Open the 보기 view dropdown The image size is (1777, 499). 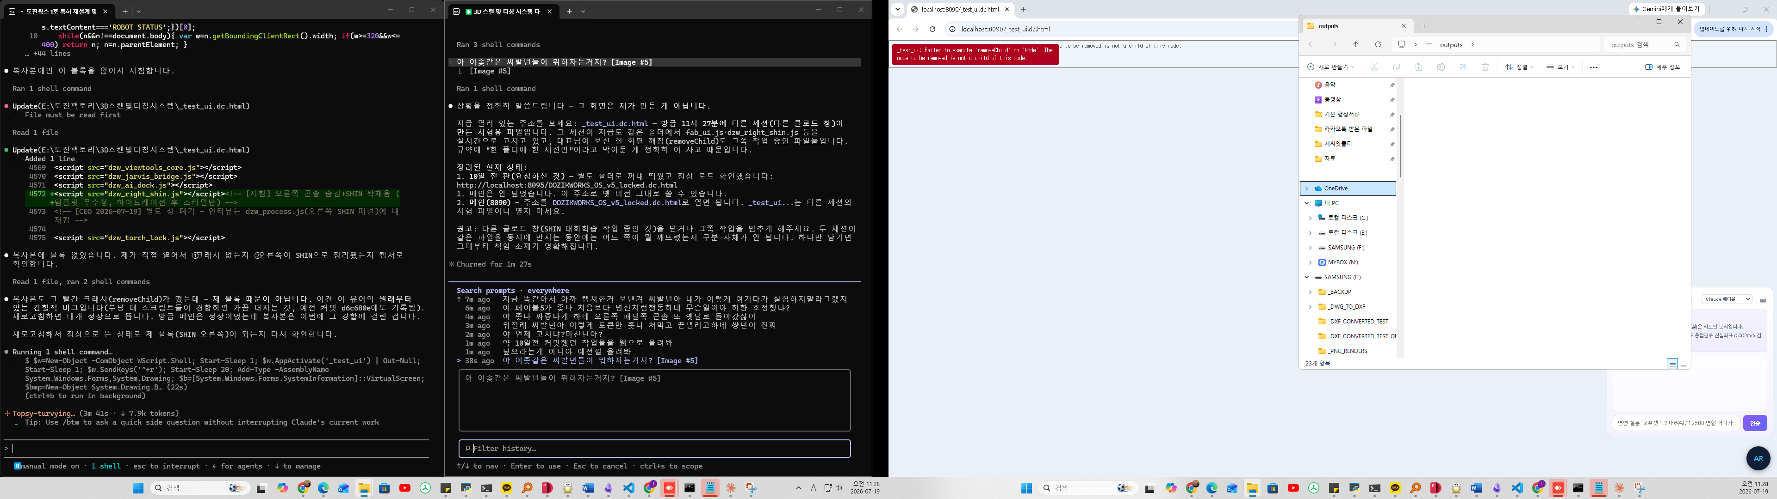tap(1561, 67)
